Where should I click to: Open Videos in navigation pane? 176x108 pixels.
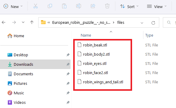click(x=16, y=102)
